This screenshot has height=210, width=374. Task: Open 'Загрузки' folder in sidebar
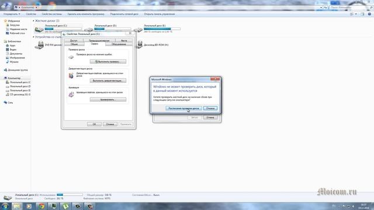[15, 25]
